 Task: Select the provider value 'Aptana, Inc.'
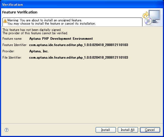pyautogui.click(x=39, y=51)
